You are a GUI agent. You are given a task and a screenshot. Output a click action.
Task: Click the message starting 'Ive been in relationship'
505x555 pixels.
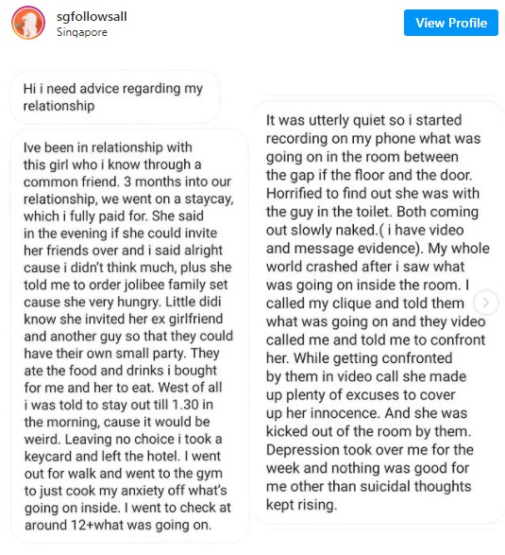pyautogui.click(x=129, y=336)
